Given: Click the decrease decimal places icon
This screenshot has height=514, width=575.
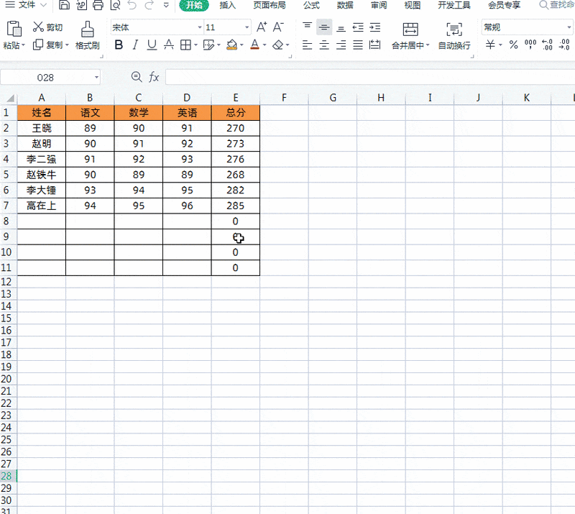Looking at the screenshot, I should 564,45.
